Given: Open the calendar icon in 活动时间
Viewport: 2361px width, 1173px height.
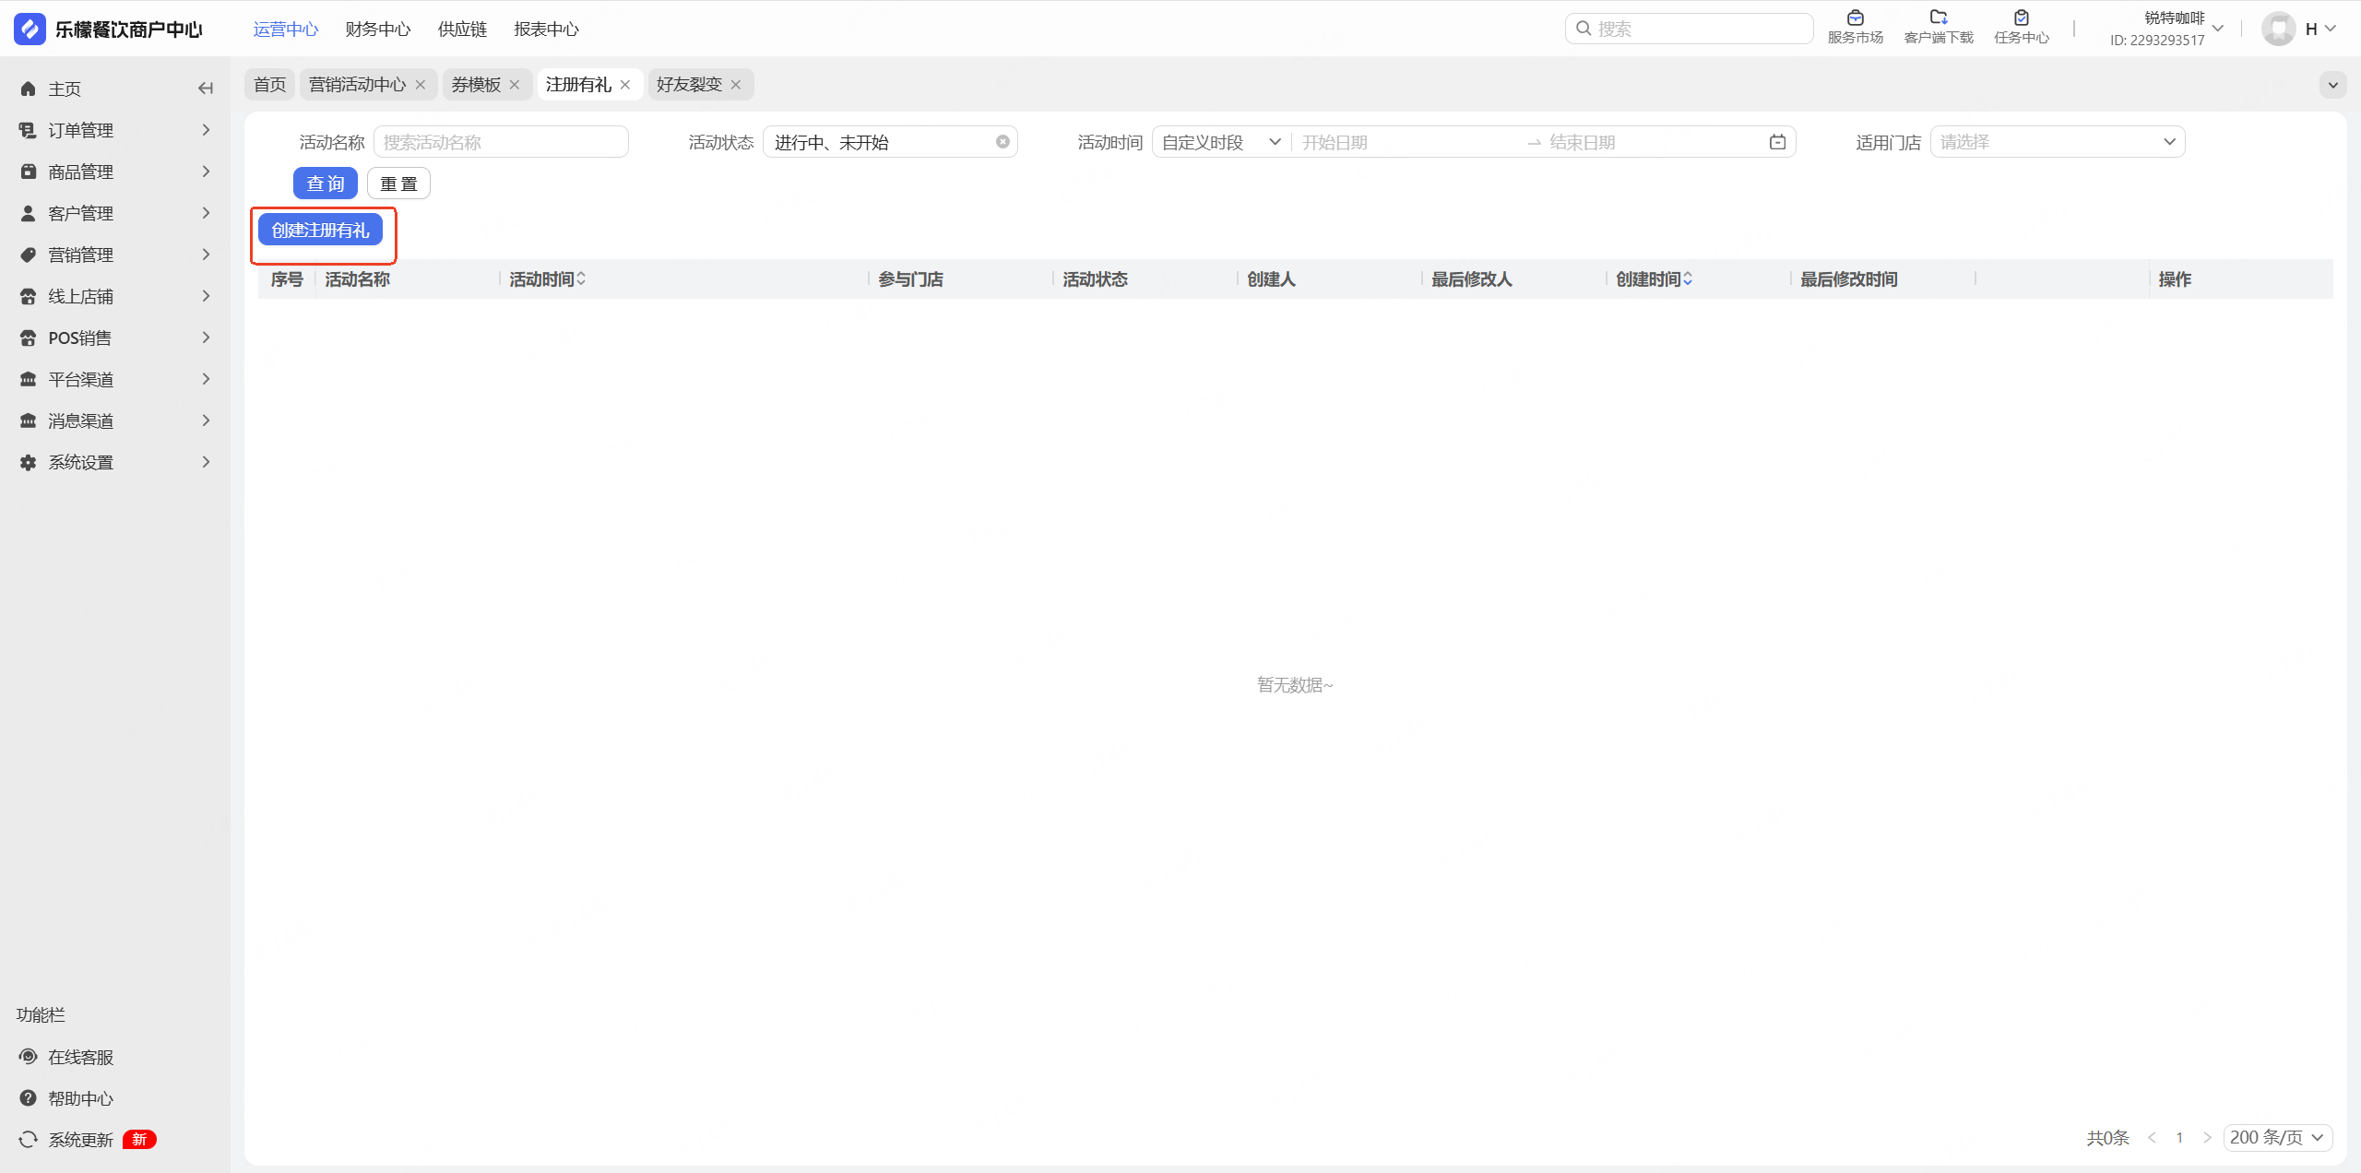Looking at the screenshot, I should 1777,142.
